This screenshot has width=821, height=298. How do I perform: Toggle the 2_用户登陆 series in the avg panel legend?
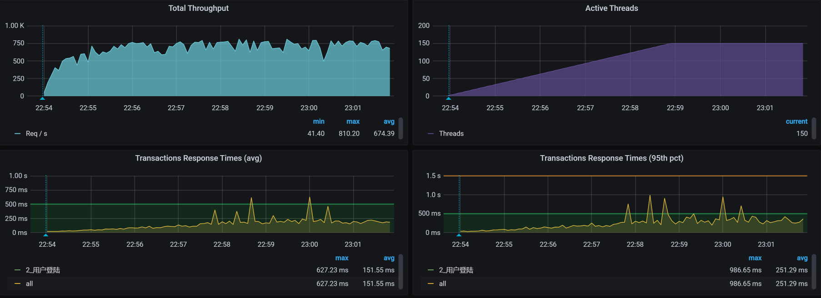pos(43,270)
